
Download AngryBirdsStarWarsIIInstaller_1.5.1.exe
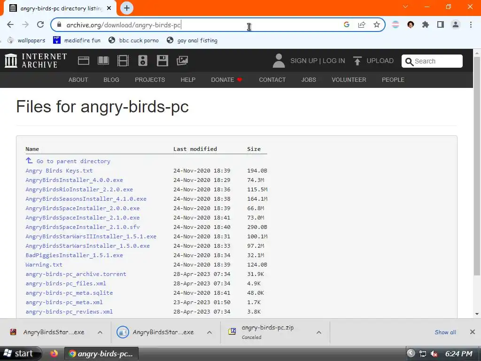click(91, 236)
